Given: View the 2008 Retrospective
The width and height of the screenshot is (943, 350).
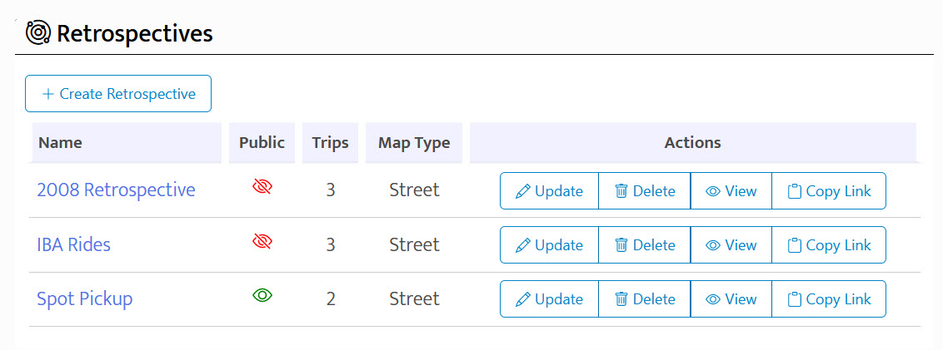Looking at the screenshot, I should point(731,191).
